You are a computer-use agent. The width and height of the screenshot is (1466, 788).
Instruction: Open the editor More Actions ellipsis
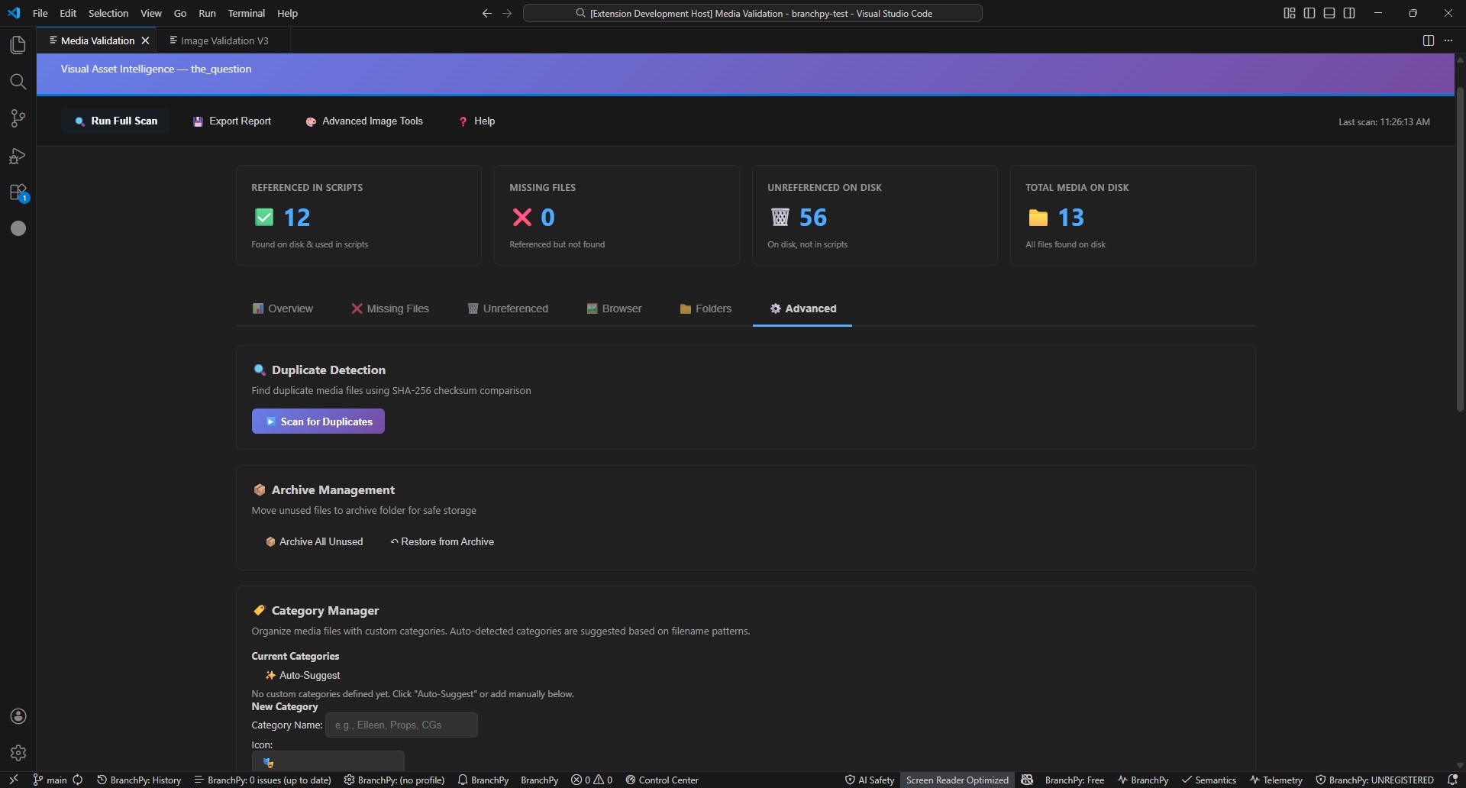(1448, 40)
